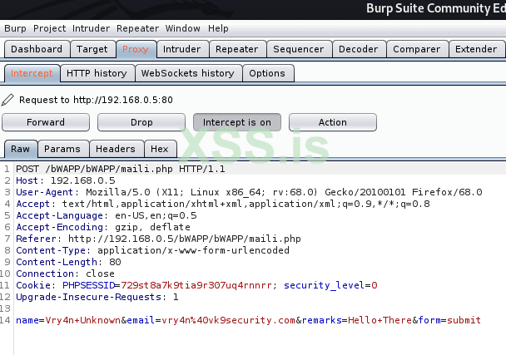Open the HTTP history sub-tab
506x355 pixels.
tap(97, 73)
